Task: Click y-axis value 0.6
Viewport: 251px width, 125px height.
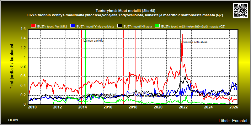Action: tap(23, 76)
